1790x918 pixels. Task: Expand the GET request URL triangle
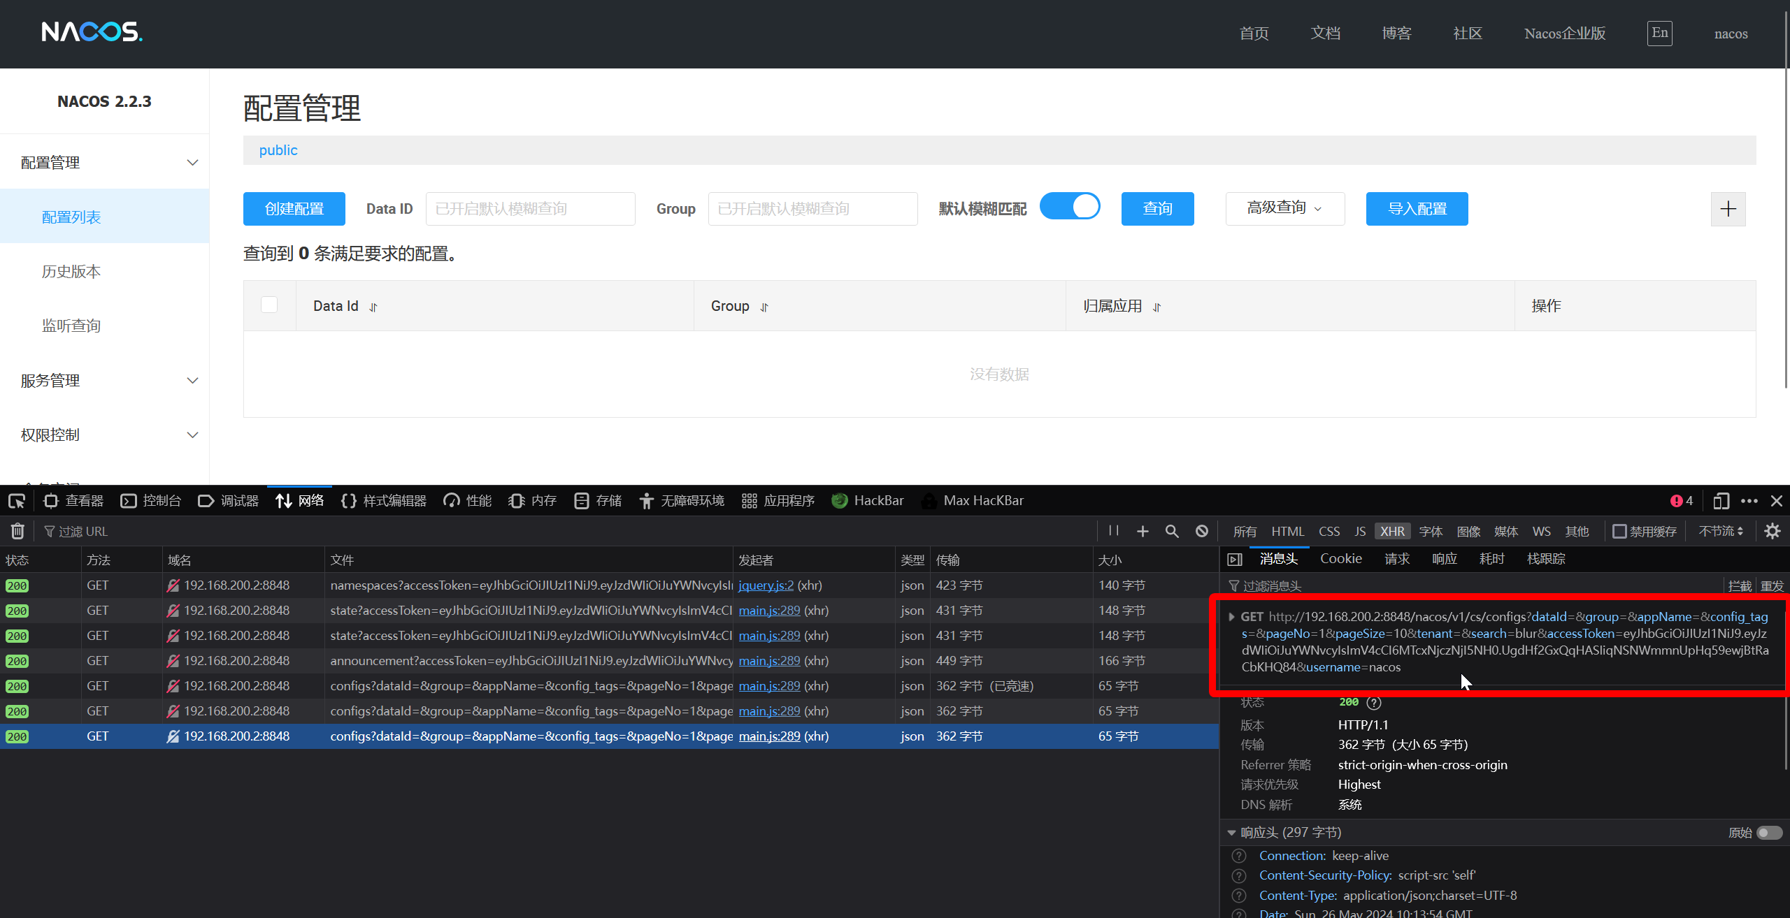[1231, 617]
